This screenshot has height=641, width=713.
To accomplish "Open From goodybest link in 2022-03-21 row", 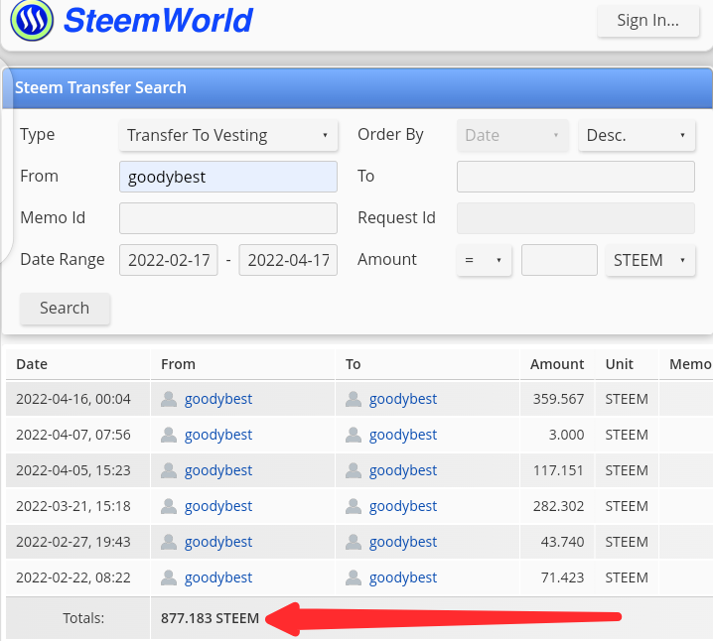I will pos(218,506).
